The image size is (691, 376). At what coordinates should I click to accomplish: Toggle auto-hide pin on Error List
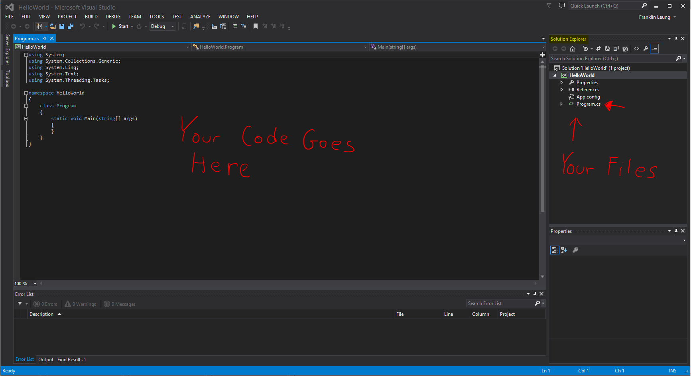tap(535, 294)
